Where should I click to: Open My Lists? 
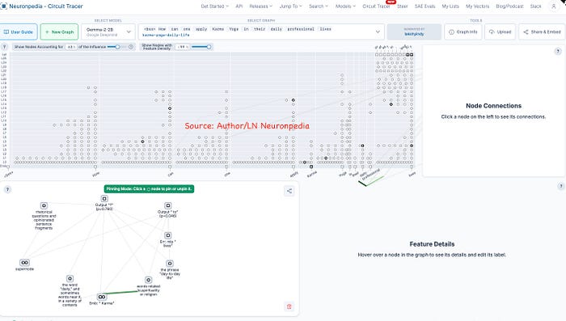click(x=450, y=6)
